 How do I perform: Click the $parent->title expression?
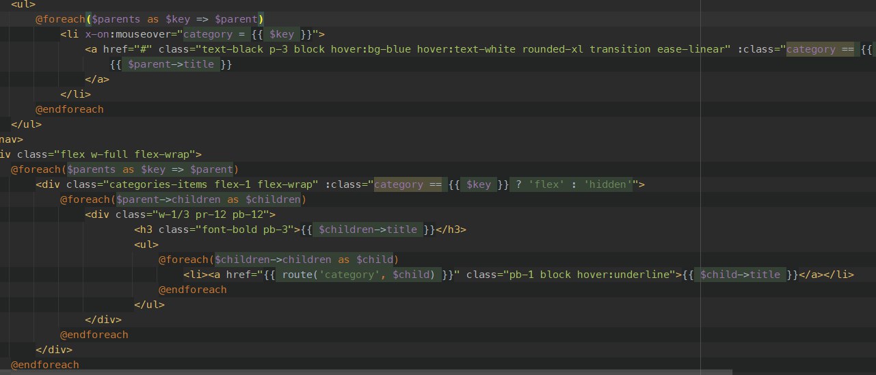[x=171, y=64]
